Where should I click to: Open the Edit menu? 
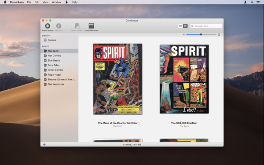[x=37, y=2]
